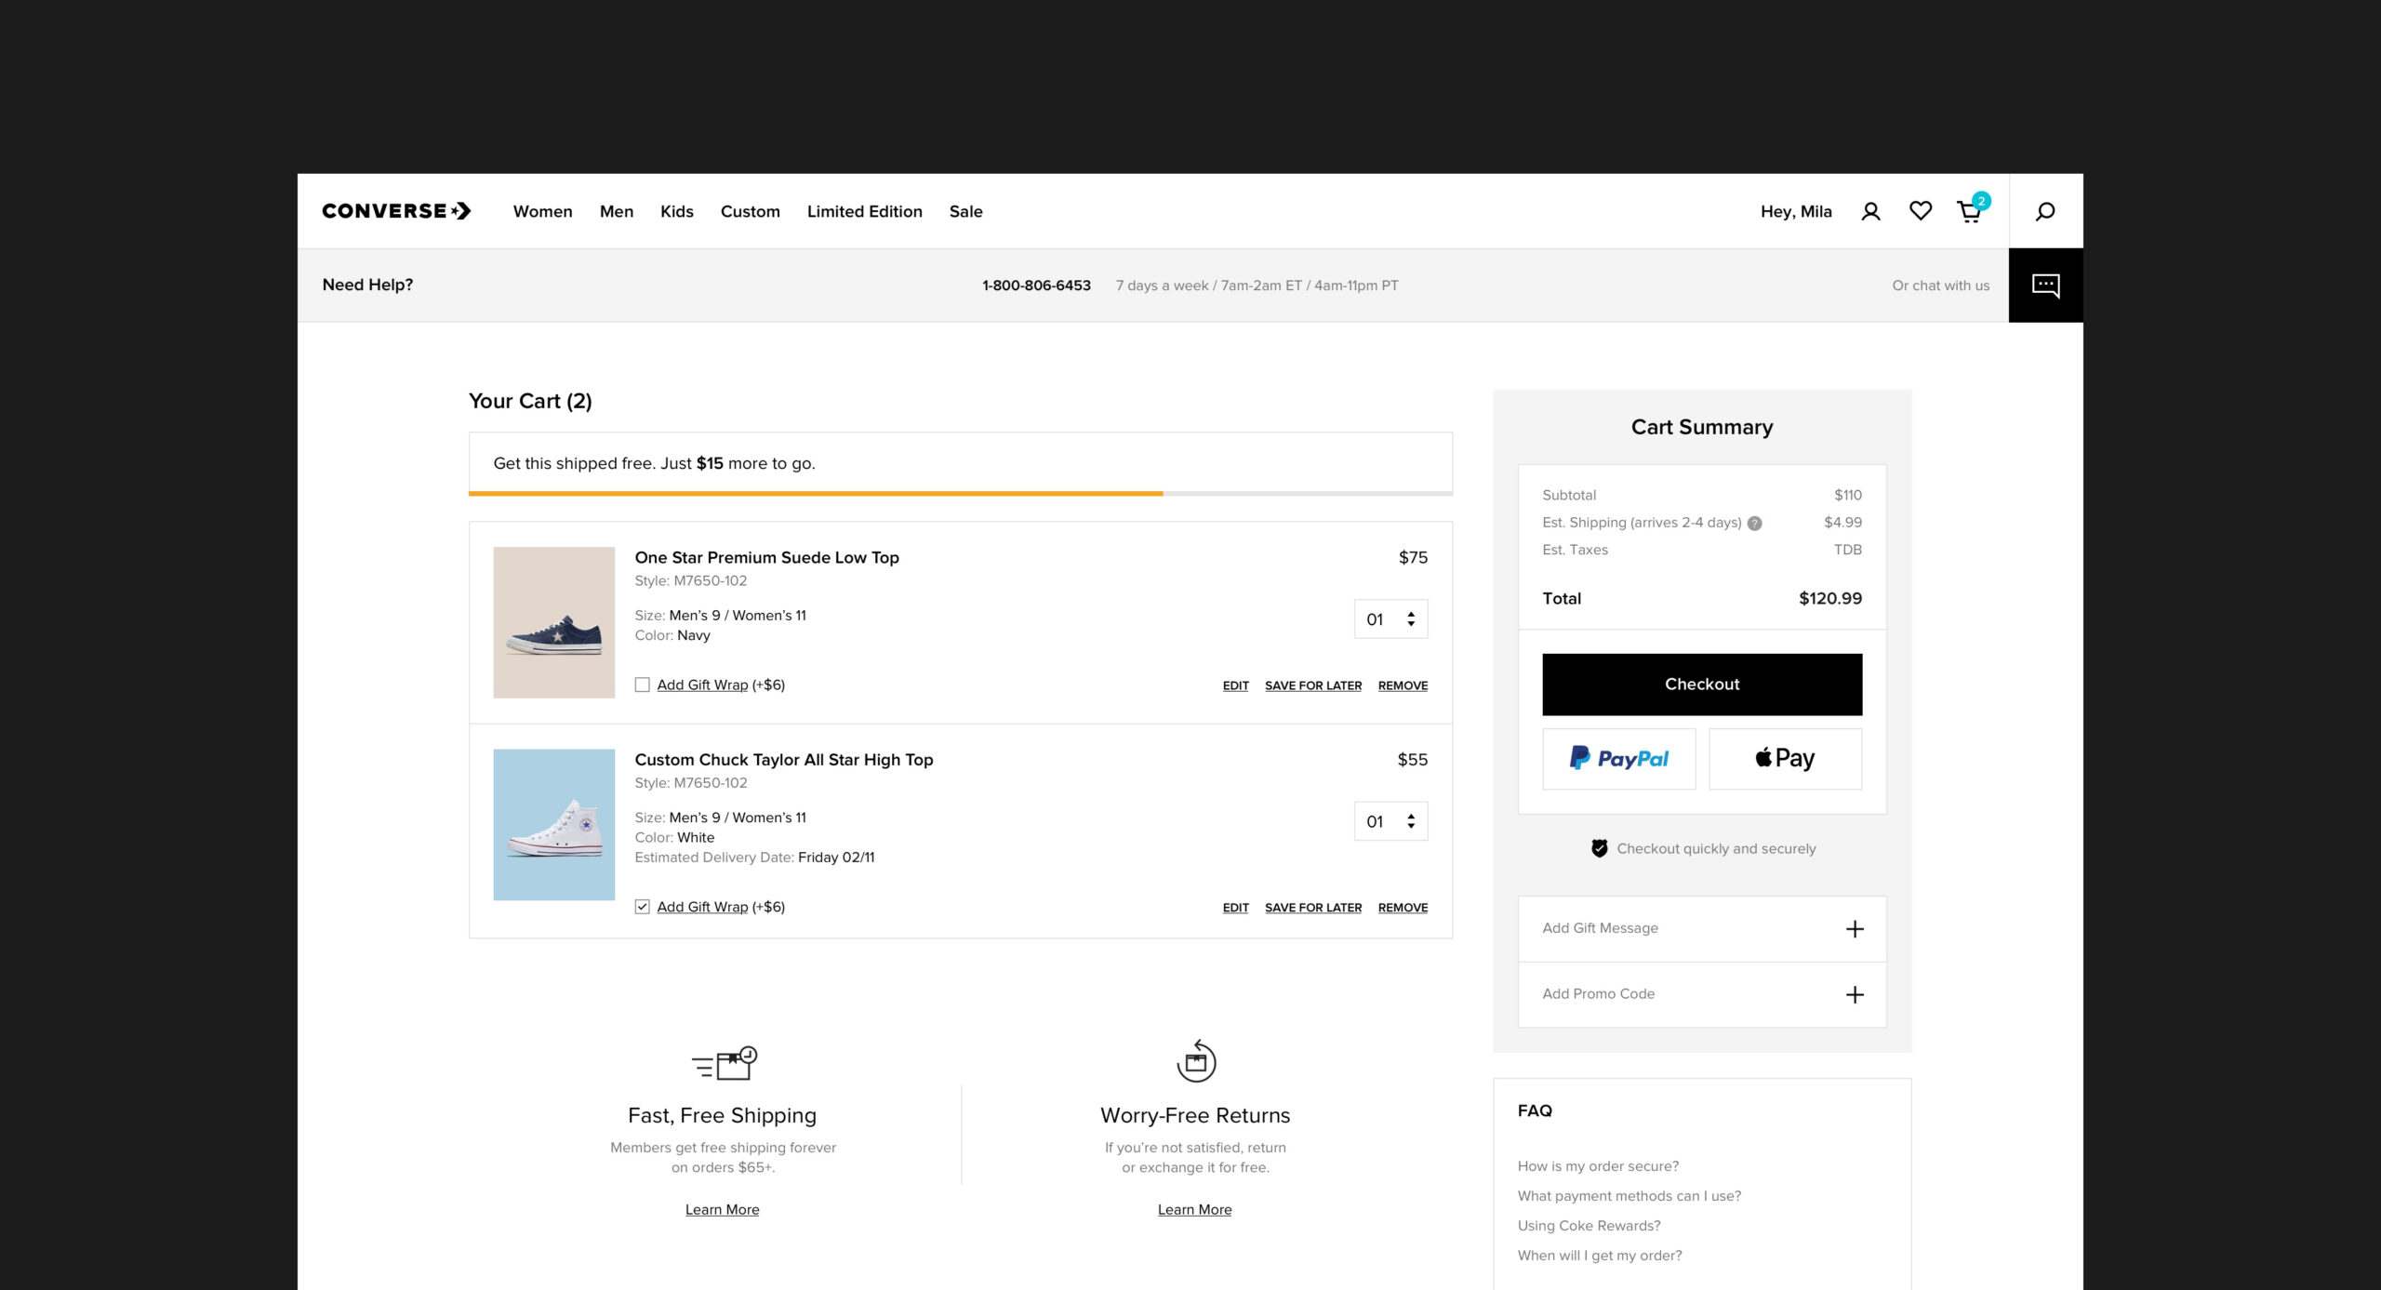Image resolution: width=2381 pixels, height=1290 pixels.
Task: Click the free shipping progress bar
Action: point(961,493)
